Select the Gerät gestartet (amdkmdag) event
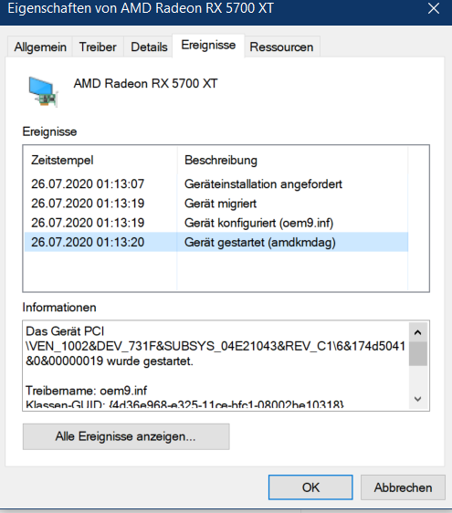452x513 pixels. coord(216,242)
